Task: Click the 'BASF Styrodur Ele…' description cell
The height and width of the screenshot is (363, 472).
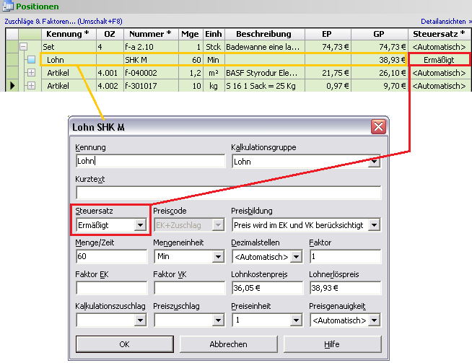Action: (265, 73)
